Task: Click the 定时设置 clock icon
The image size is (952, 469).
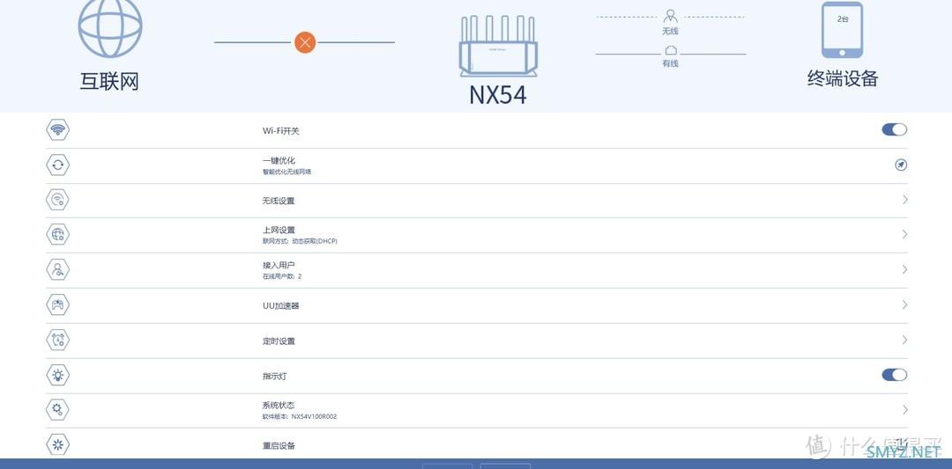Action: point(57,341)
